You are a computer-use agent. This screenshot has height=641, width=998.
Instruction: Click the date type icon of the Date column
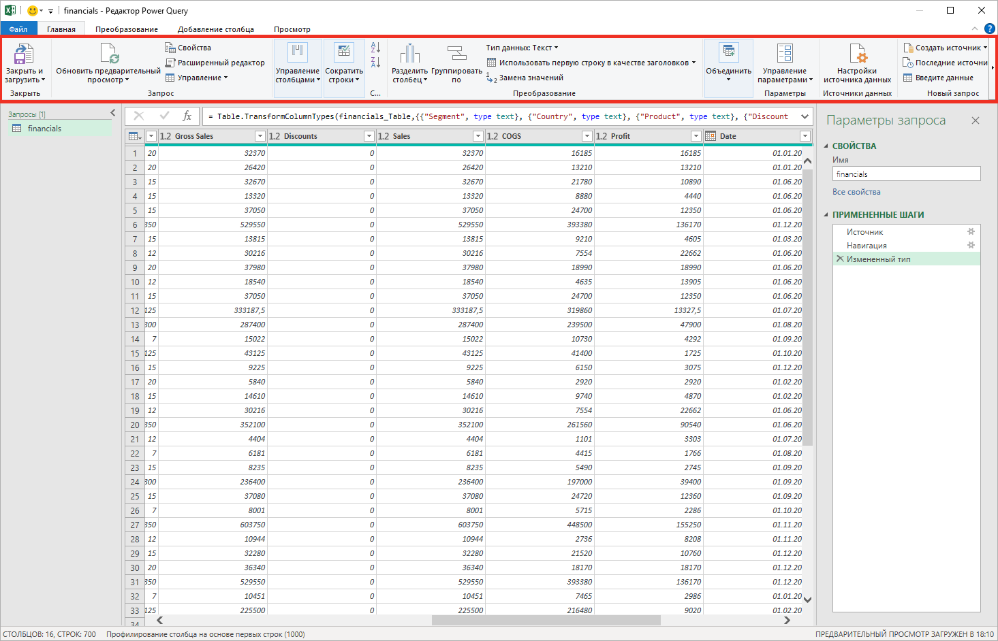(x=711, y=136)
